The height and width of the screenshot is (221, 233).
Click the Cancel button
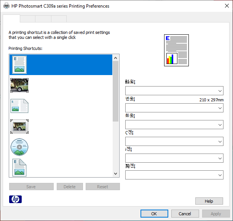185,214
